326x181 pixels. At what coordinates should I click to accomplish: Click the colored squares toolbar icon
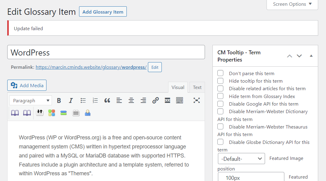[52, 113]
